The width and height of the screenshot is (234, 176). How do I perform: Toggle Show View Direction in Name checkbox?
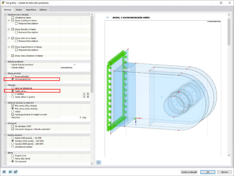coord(13,56)
